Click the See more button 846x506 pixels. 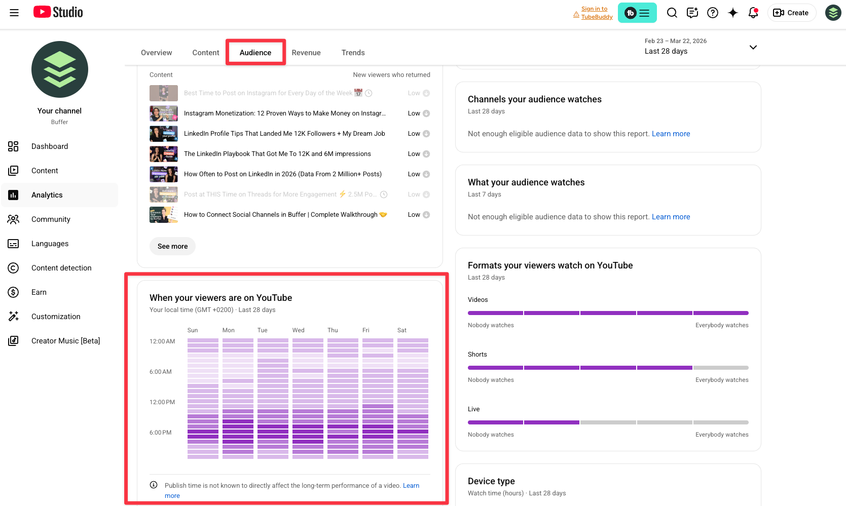coord(172,246)
